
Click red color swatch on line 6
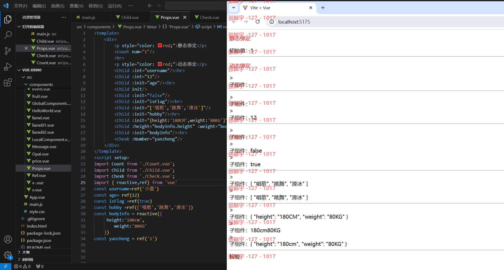tap(160, 64)
